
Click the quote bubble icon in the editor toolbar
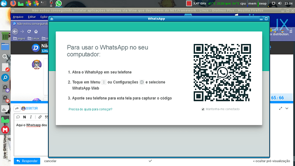18,117
